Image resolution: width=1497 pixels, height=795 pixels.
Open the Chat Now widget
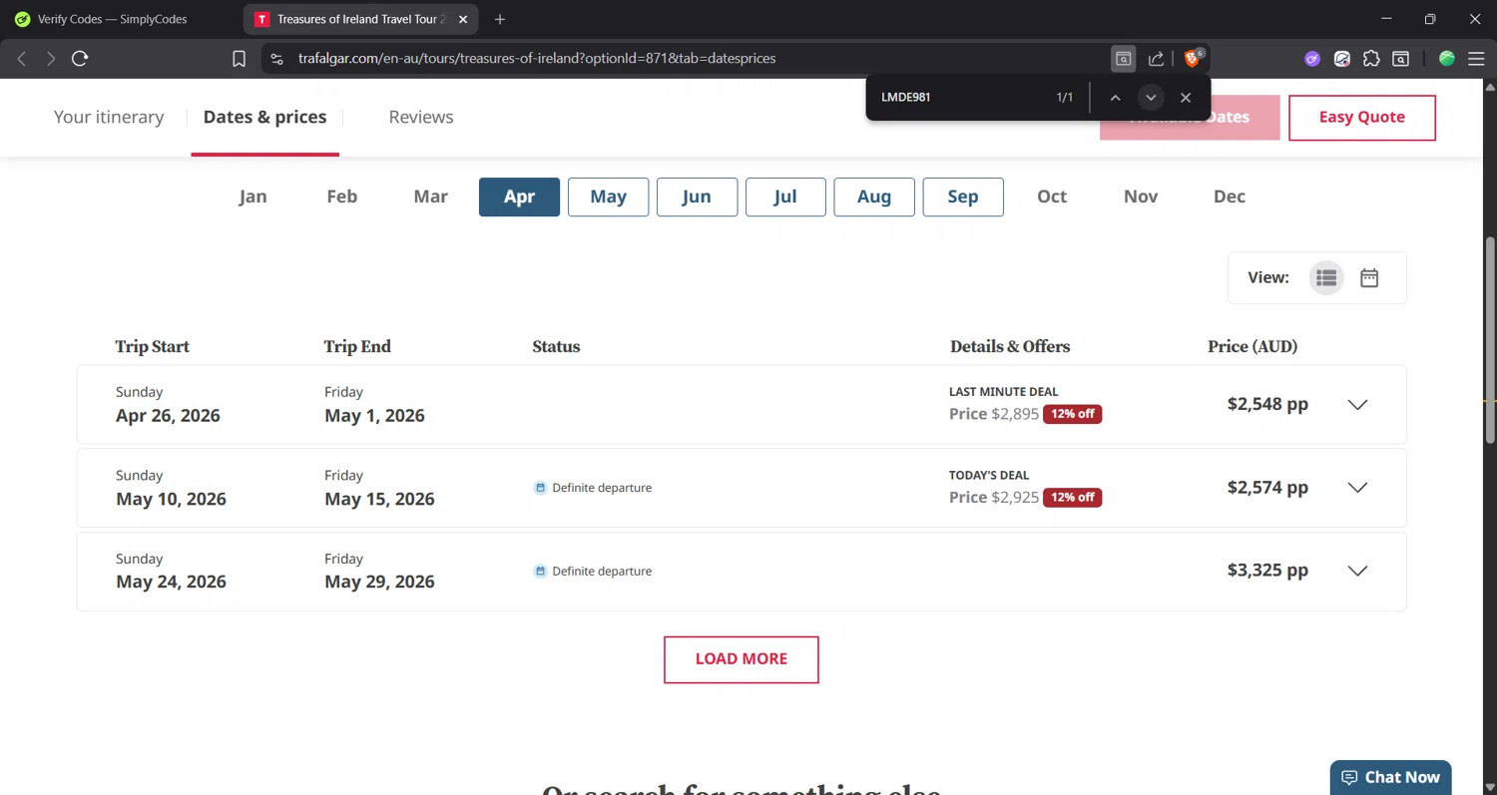click(x=1390, y=778)
